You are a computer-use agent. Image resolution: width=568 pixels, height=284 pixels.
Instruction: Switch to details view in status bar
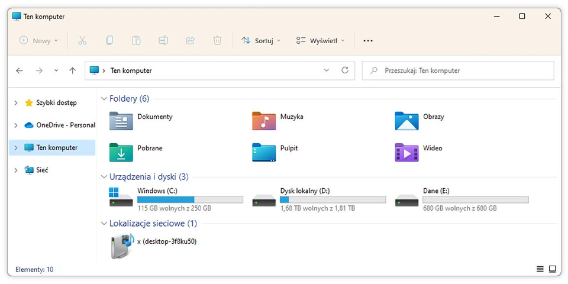[540, 269]
